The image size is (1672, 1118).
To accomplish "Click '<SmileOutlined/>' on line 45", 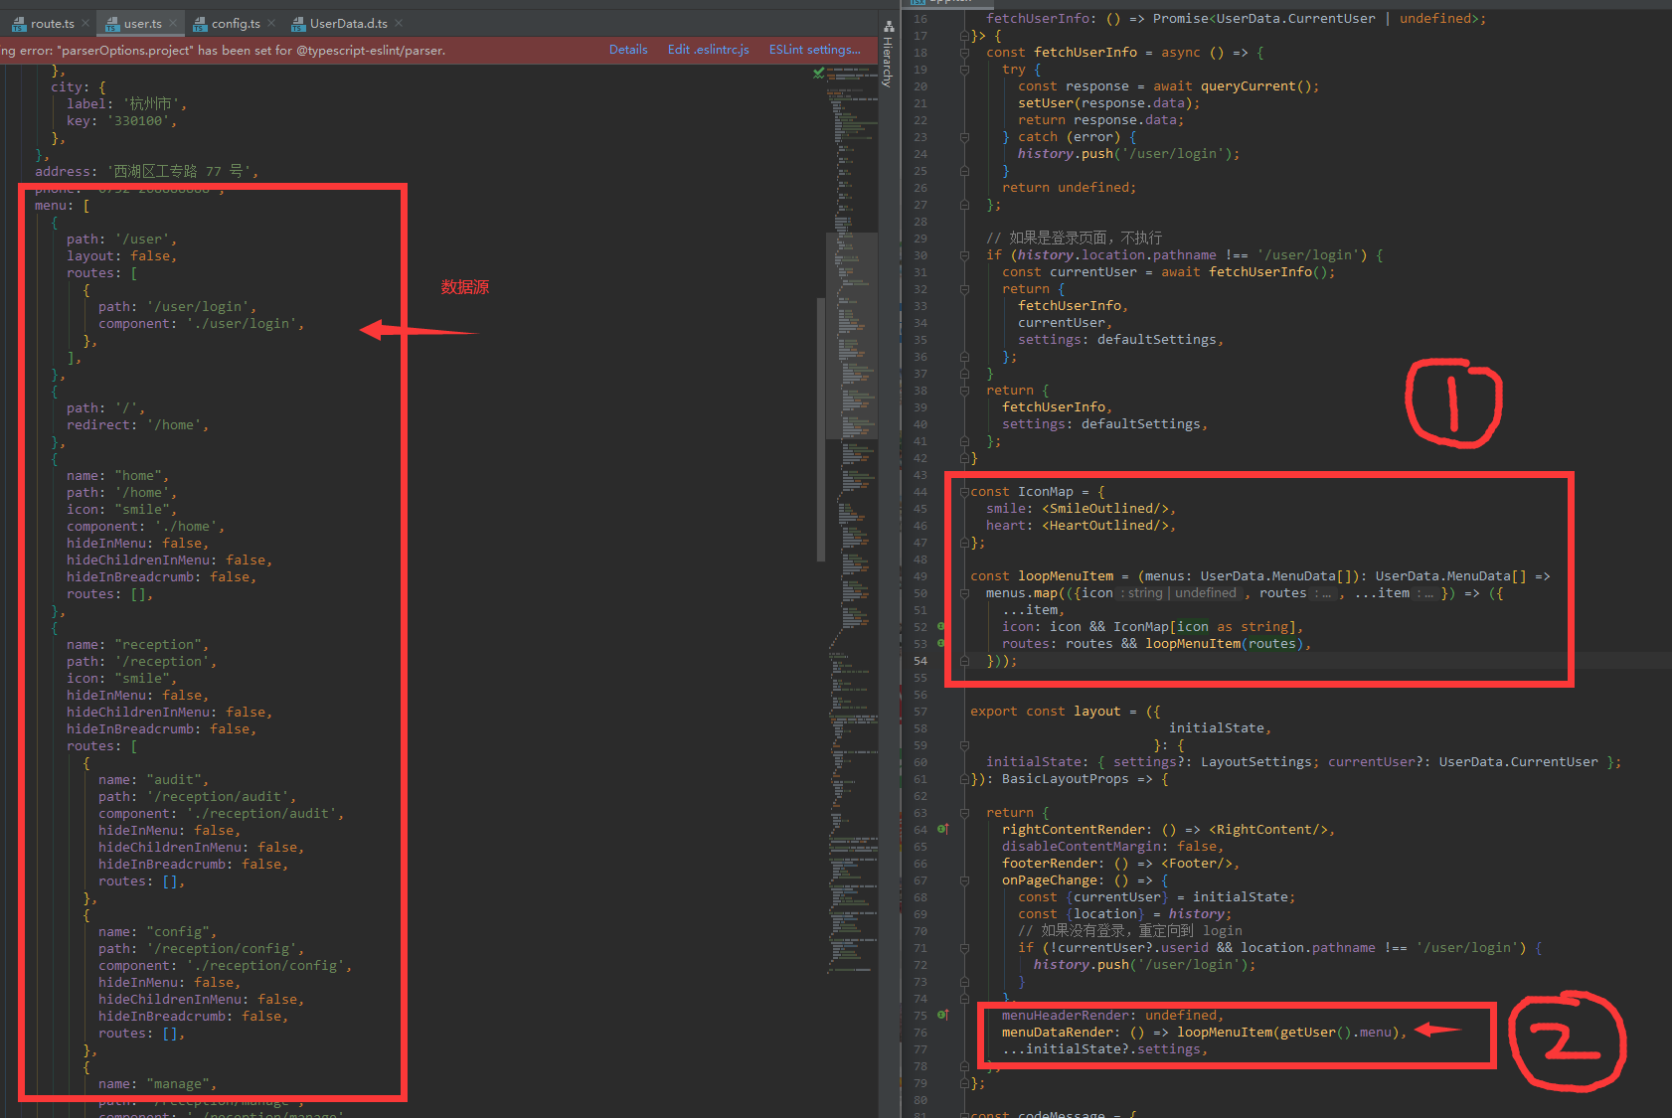I will 1105,509.
